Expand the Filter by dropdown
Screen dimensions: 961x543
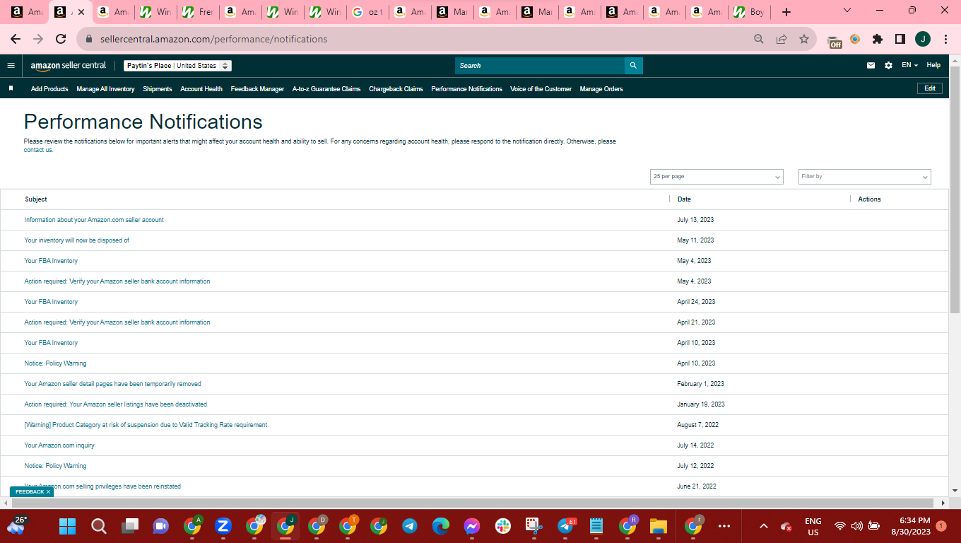coord(865,177)
